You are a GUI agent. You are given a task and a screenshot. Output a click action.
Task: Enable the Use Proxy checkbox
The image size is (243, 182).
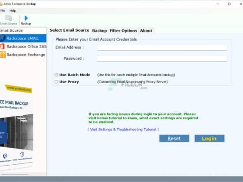pos(56,81)
